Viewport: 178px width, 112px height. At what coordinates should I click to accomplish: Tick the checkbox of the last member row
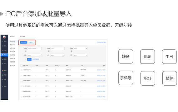point(22,97)
